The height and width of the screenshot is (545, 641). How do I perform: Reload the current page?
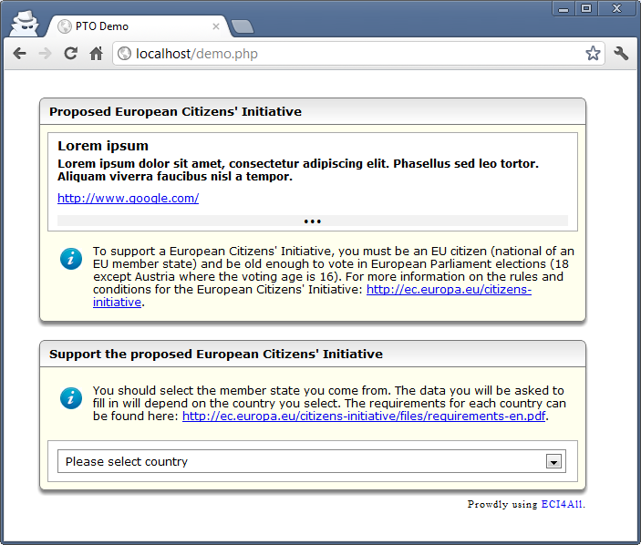coord(70,54)
